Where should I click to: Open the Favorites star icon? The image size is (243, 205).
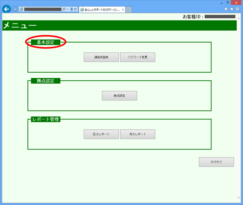pyautogui.click(x=232, y=9)
